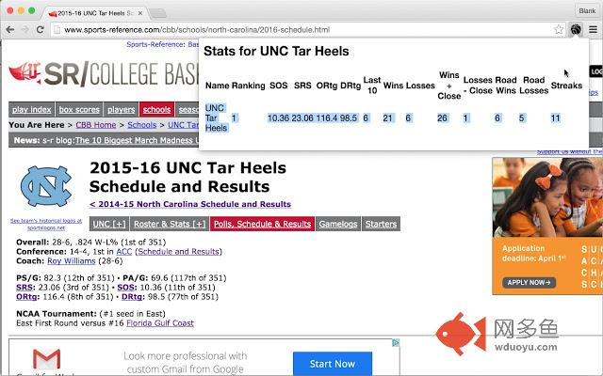Viewport: 603px width, 376px height.
Task: Click the browser forward arrow
Action: (25, 29)
